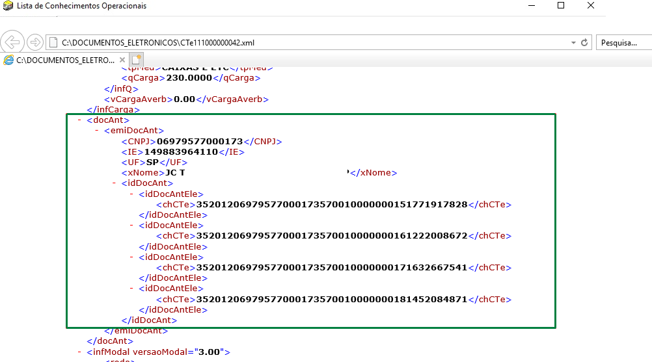
Task: Click vCargaAverb value 0.00
Action: click(184, 99)
